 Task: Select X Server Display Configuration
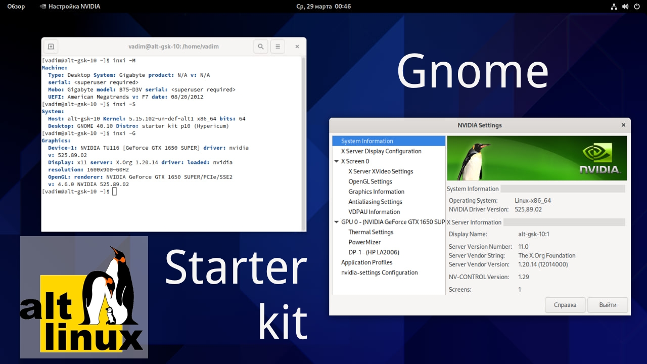coord(381,151)
